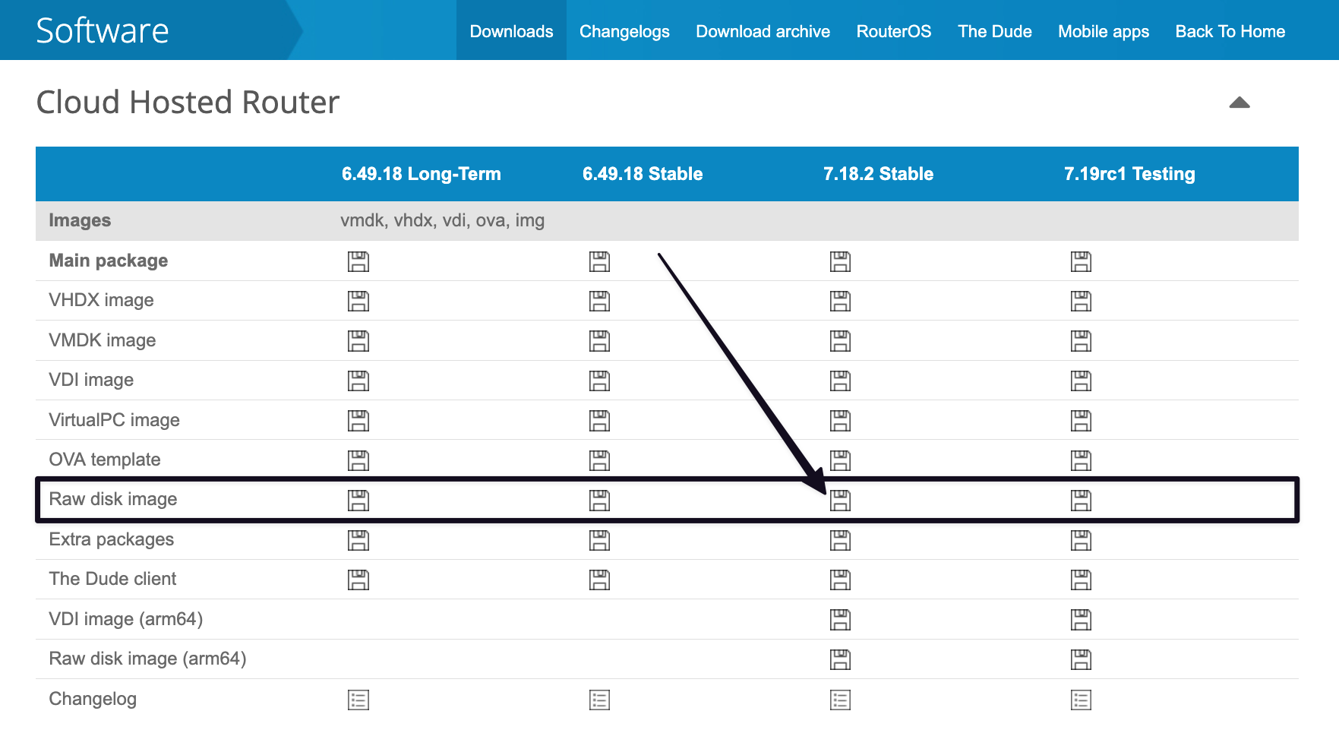The height and width of the screenshot is (752, 1339).
Task: Download OVA template for 7.19rc1 Testing
Action: pyautogui.click(x=1081, y=460)
